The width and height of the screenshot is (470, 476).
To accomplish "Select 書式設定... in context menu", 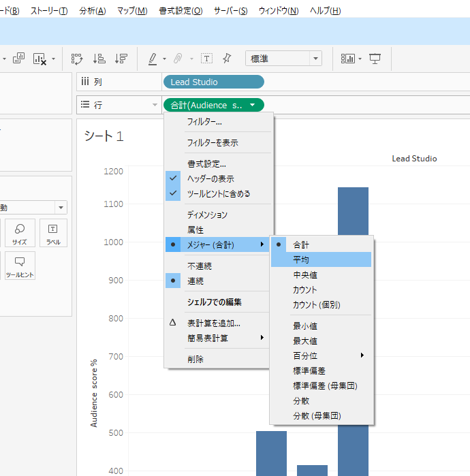I will 219,164.
